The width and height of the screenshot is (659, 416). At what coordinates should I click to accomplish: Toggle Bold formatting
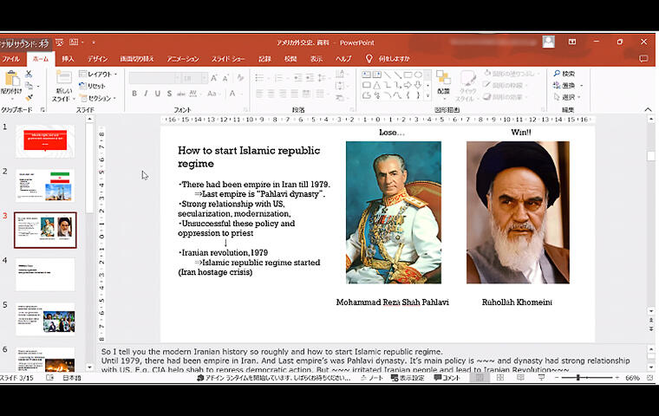(134, 94)
